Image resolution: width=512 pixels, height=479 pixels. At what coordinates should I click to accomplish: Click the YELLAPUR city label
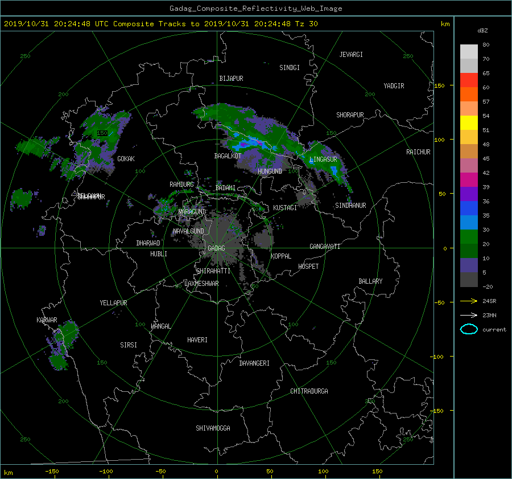pyautogui.click(x=113, y=303)
